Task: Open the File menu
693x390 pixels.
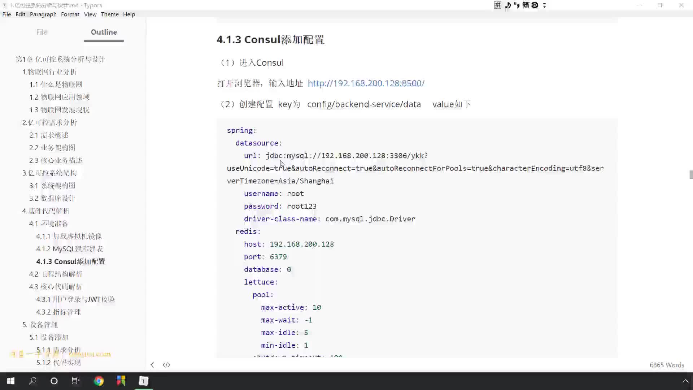Action: tap(6, 14)
